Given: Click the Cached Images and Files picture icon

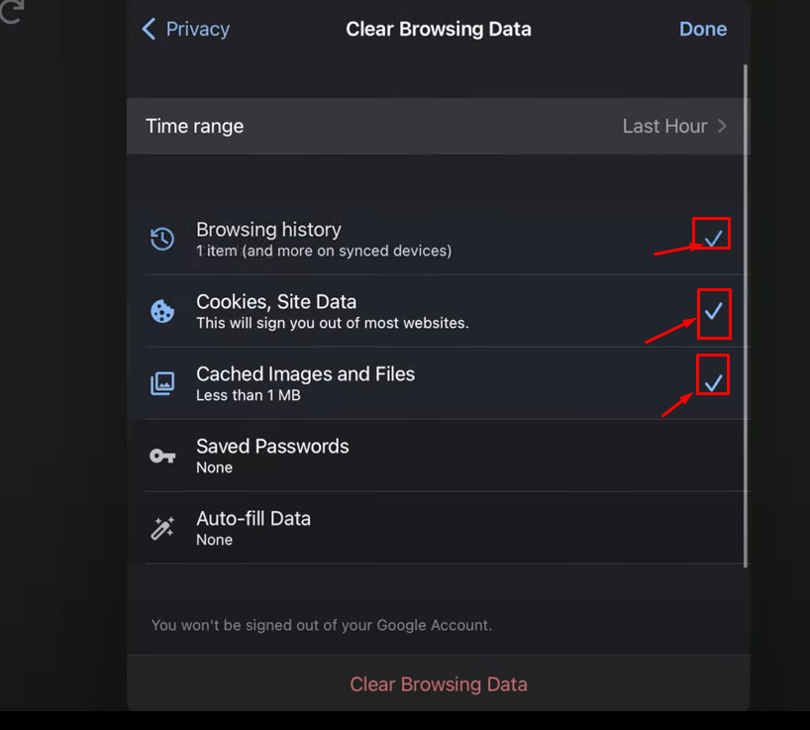Looking at the screenshot, I should pyautogui.click(x=162, y=383).
